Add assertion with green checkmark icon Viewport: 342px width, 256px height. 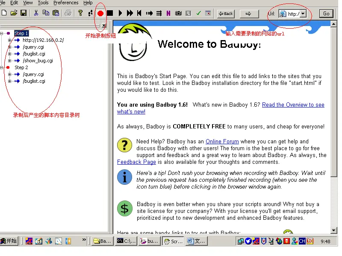pyautogui.click(x=198, y=13)
